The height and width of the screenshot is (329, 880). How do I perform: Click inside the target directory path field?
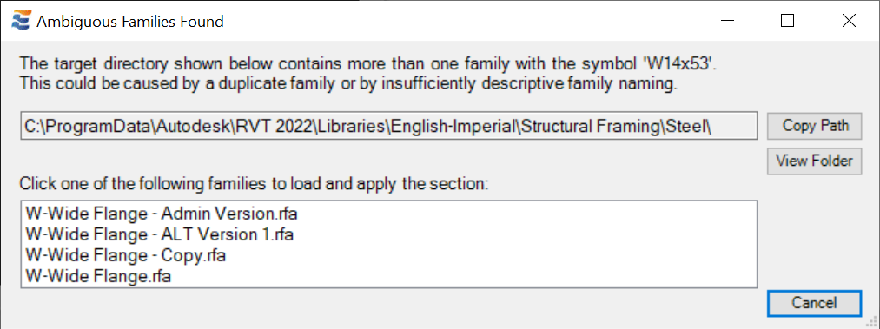(389, 126)
